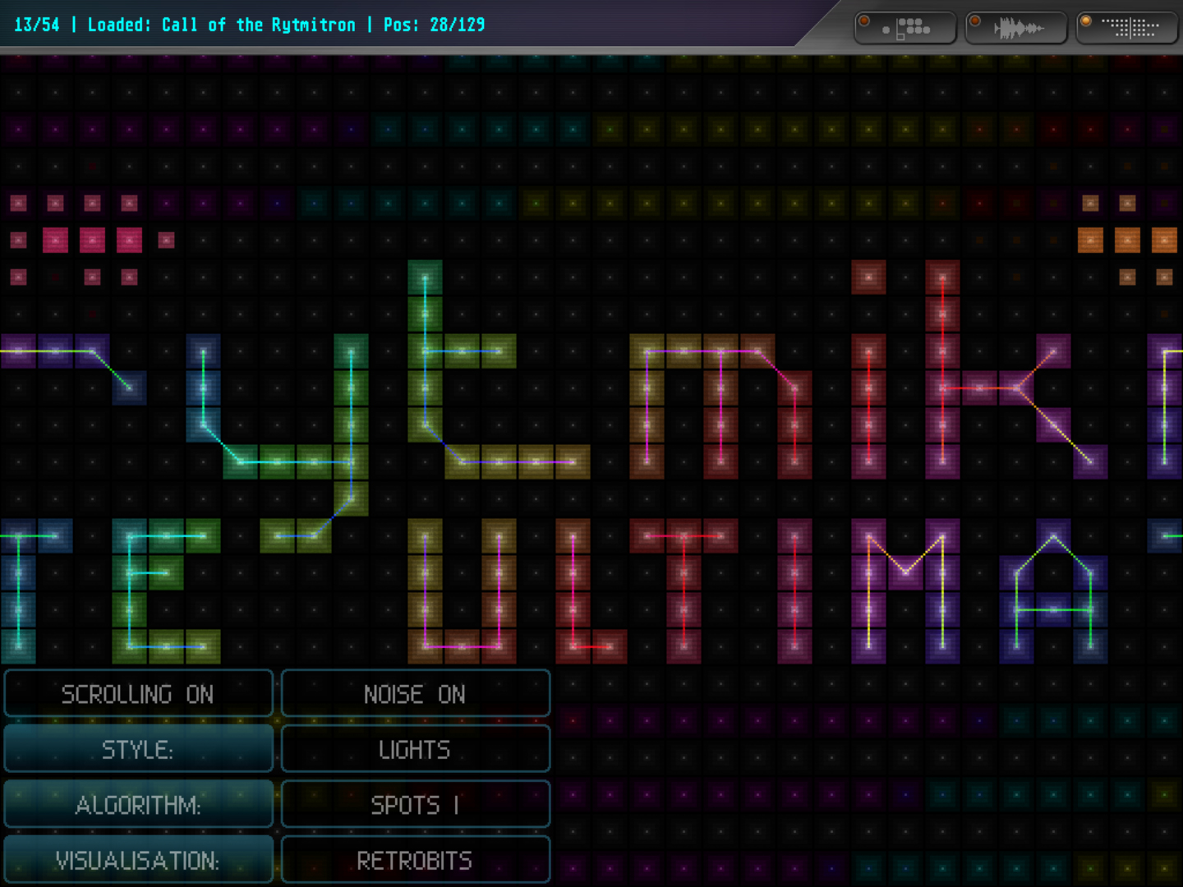
Task: Change the SPOTS I algorithm option
Action: pyautogui.click(x=415, y=805)
